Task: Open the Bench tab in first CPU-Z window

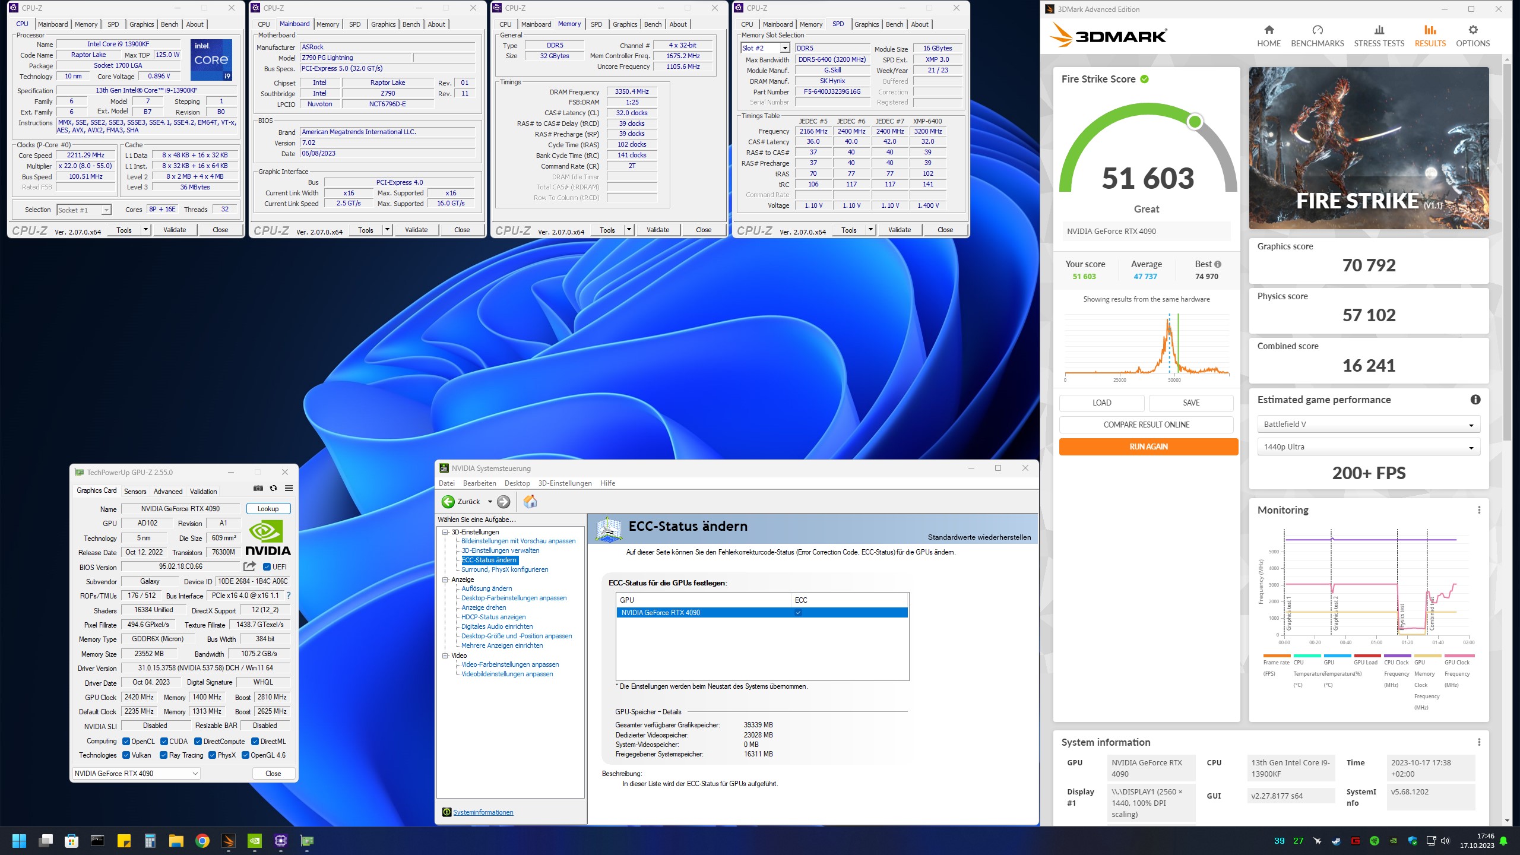Action: pos(169,24)
